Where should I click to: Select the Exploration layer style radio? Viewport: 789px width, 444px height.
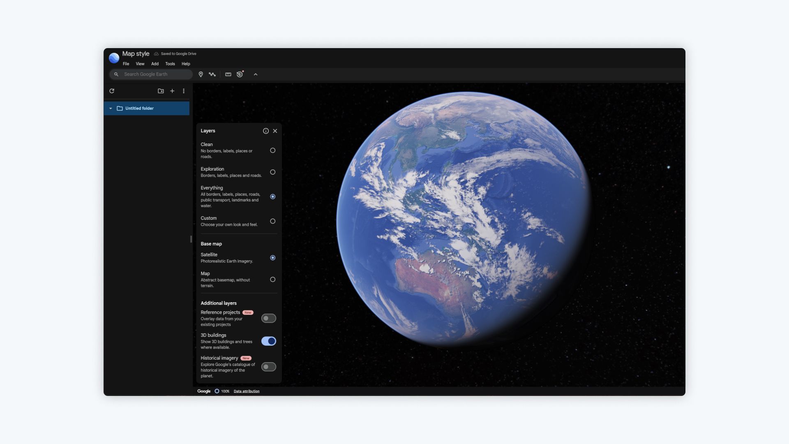pos(273,172)
